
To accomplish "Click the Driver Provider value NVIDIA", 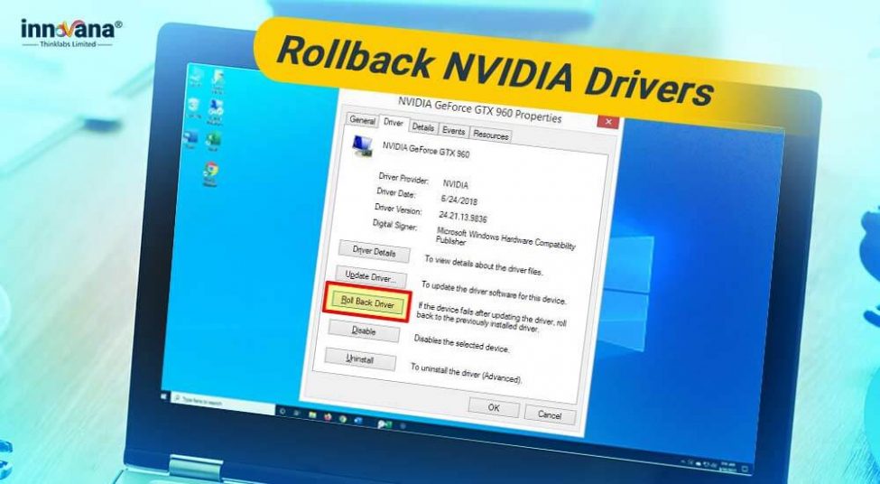I will [455, 183].
